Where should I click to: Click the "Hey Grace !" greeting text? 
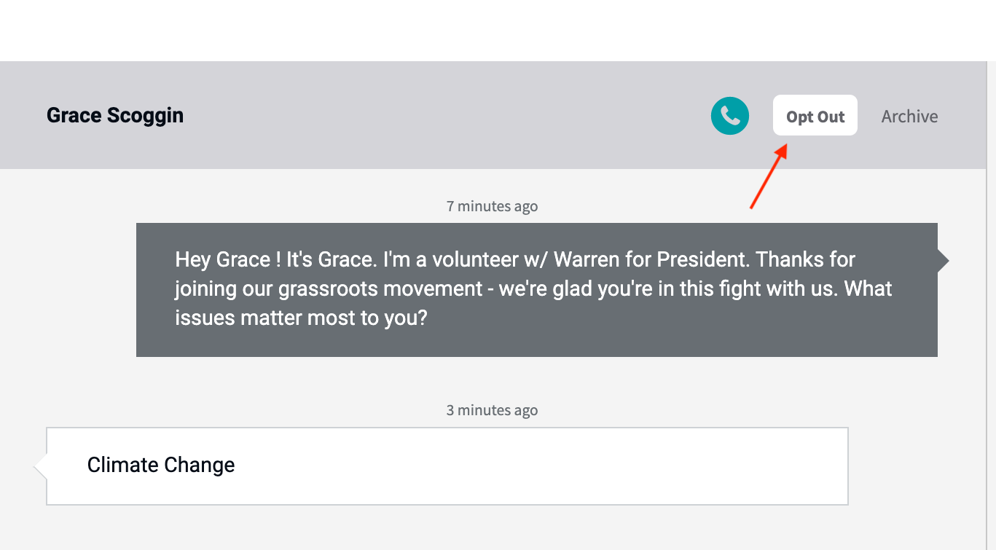(x=228, y=259)
